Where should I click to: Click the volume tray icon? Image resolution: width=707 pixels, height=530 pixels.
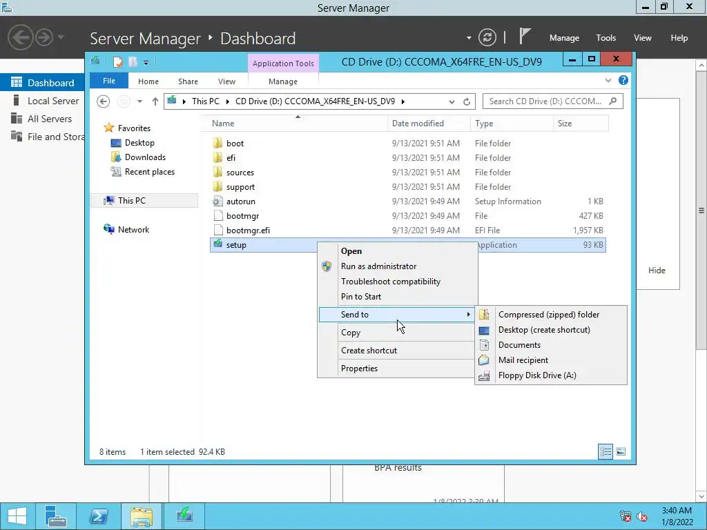tap(642, 516)
